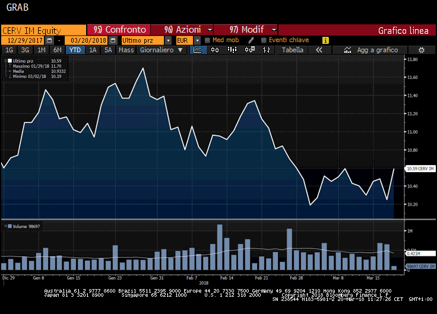Click the Grafico linea title
This screenshot has height=314, width=437.
point(403,31)
